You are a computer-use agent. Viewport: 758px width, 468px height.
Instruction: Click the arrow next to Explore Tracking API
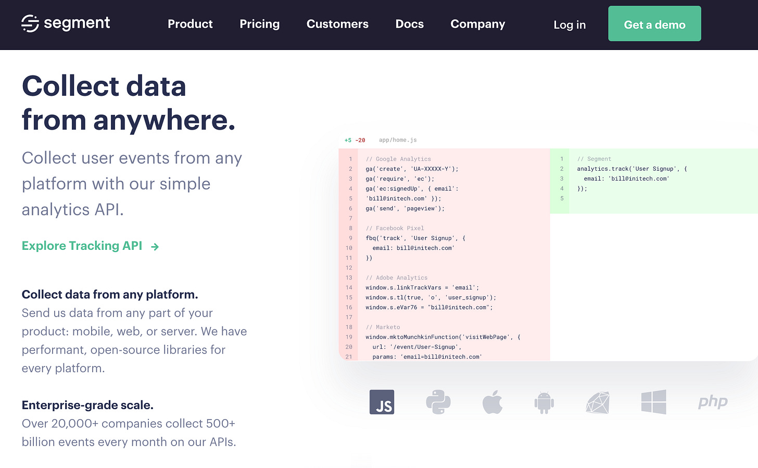[x=155, y=247]
